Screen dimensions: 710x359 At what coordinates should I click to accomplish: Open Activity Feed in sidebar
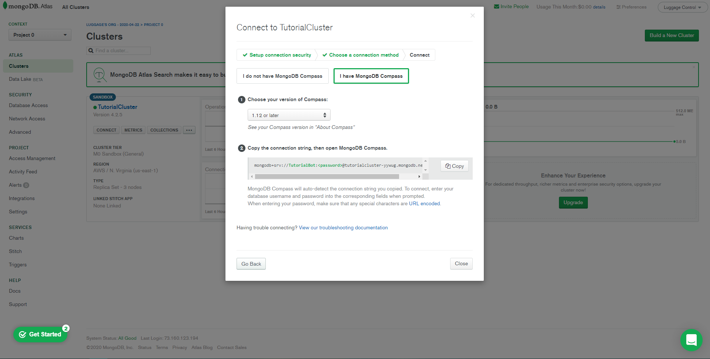point(23,172)
